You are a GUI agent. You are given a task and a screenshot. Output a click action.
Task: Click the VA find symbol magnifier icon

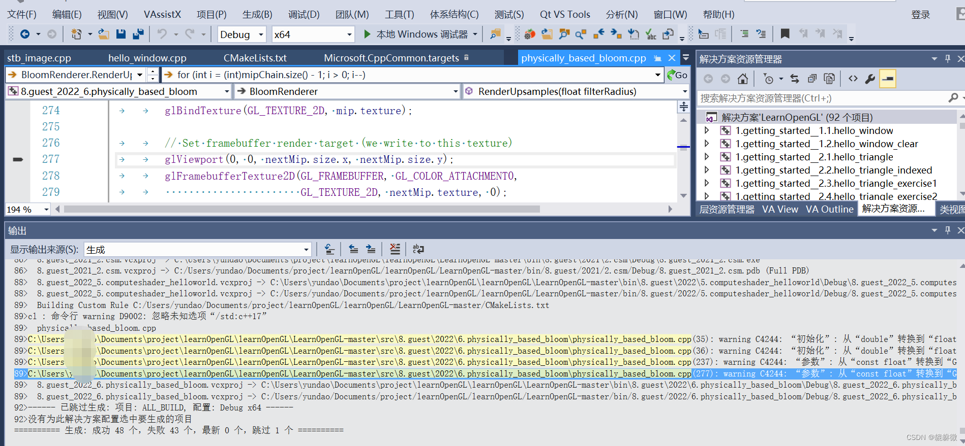click(581, 34)
